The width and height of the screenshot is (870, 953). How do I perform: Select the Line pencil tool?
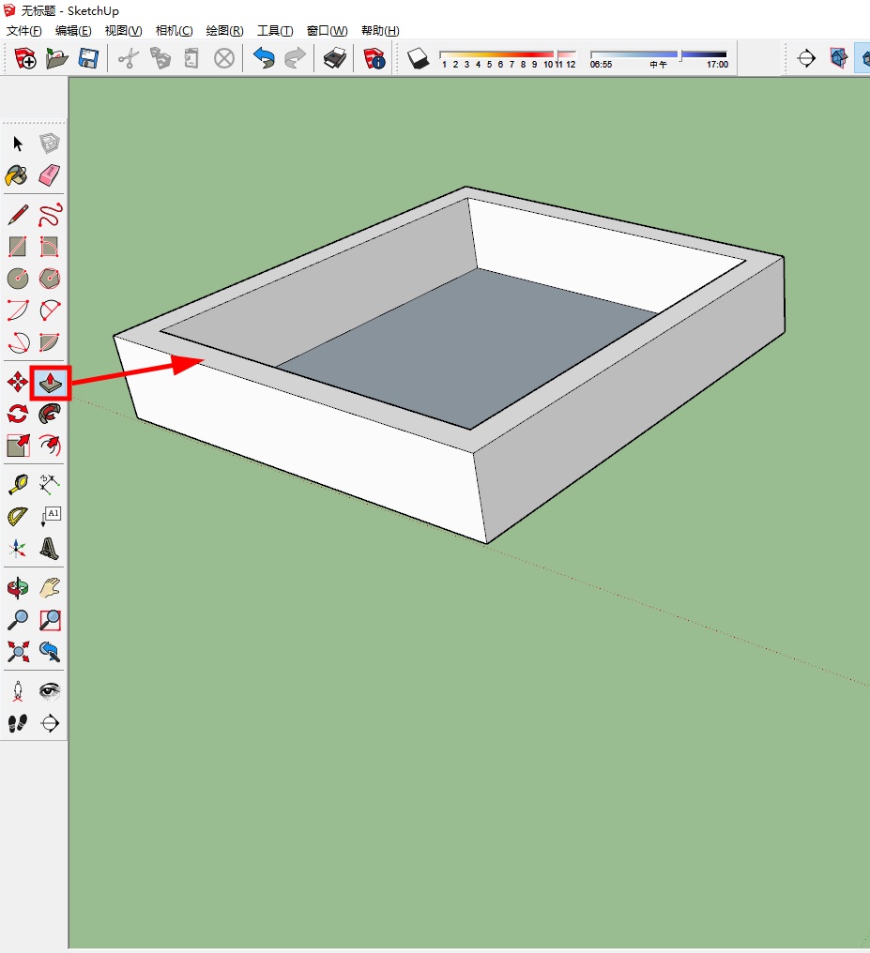coord(17,215)
